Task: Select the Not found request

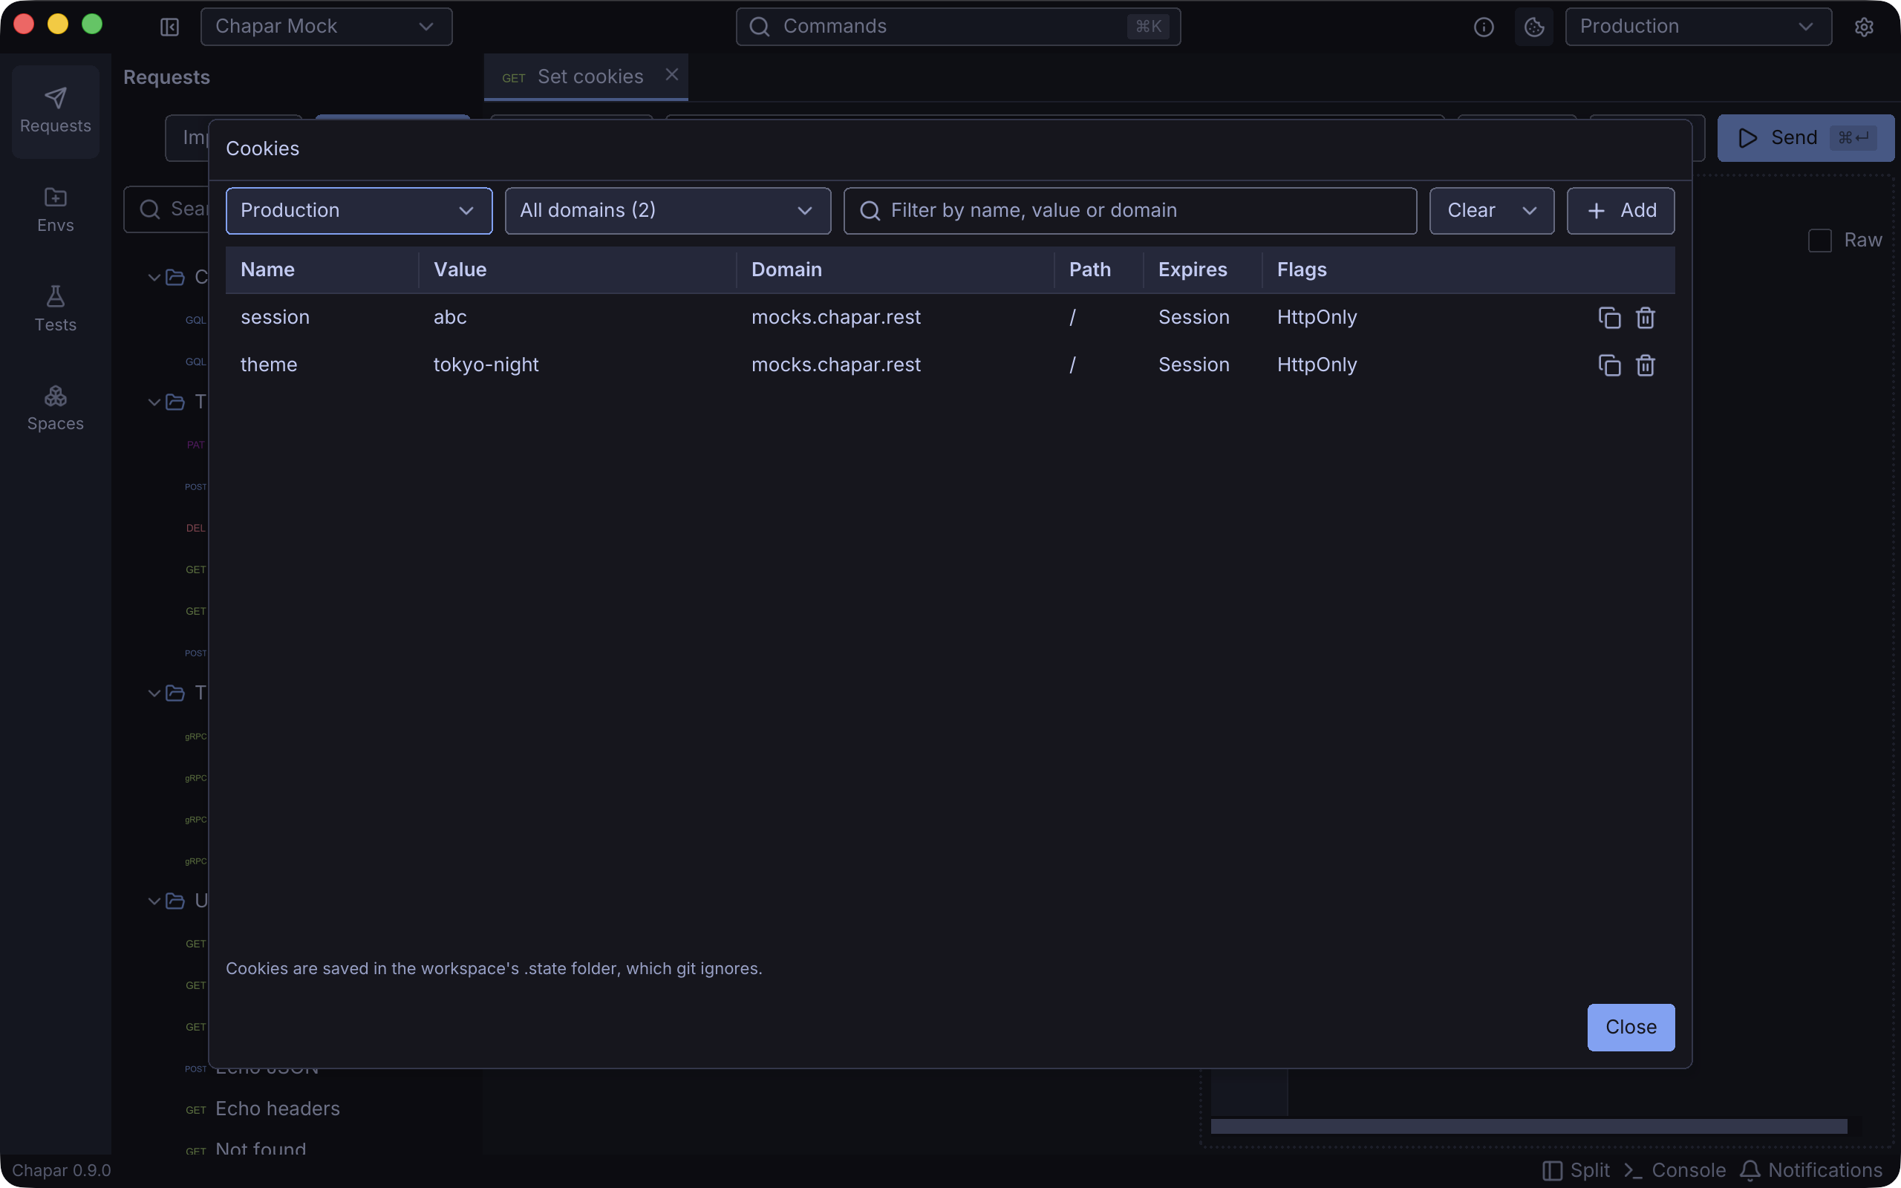Action: pos(260,1149)
